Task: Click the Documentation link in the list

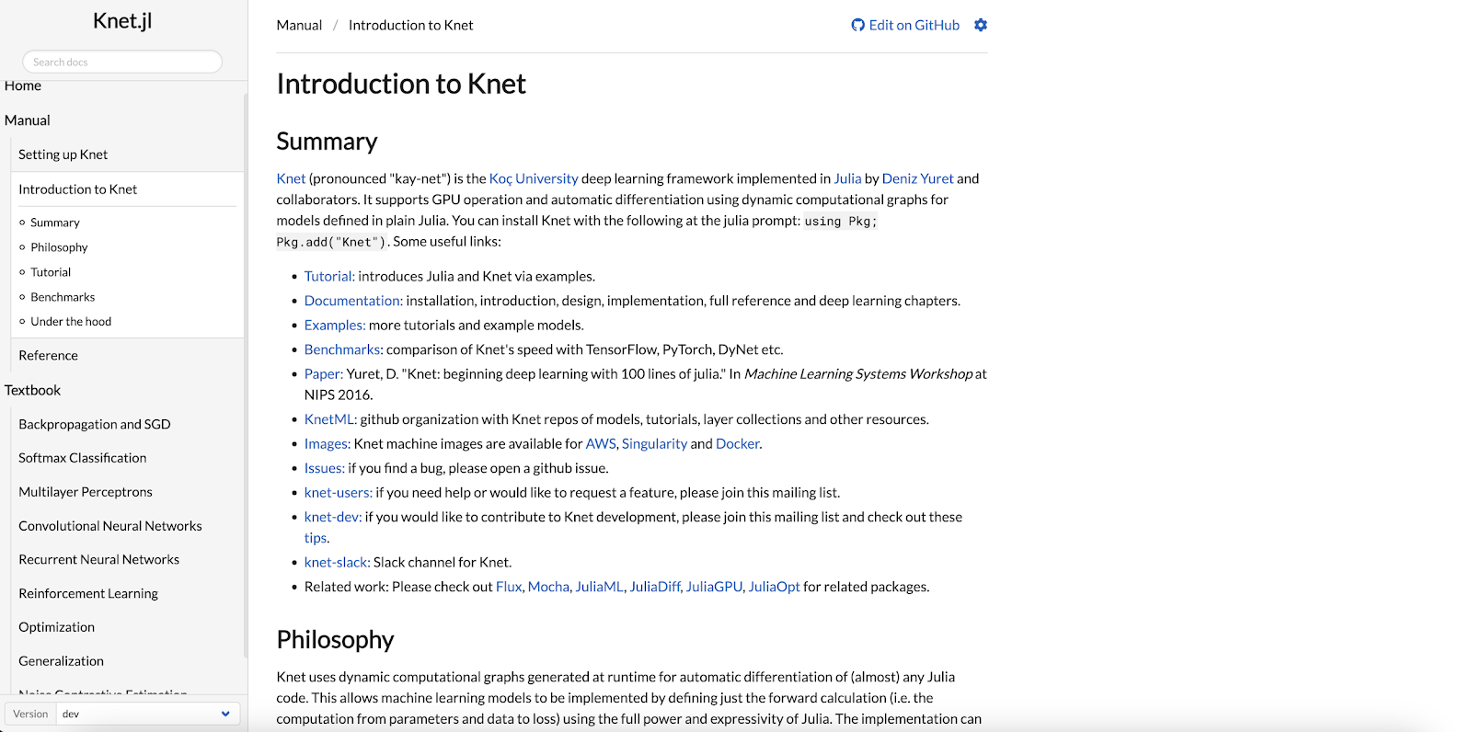Action: 353,301
